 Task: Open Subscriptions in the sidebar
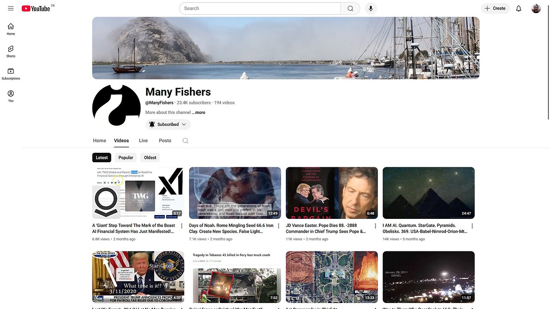[11, 74]
